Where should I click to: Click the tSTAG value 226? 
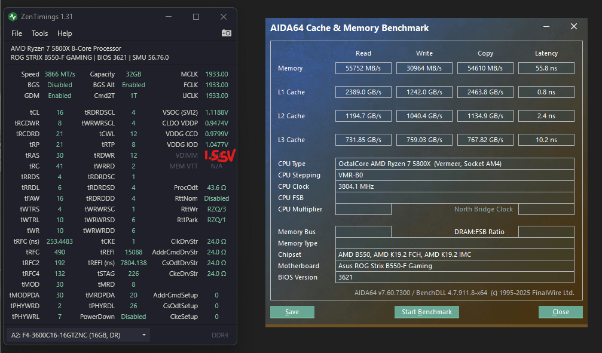pos(133,274)
